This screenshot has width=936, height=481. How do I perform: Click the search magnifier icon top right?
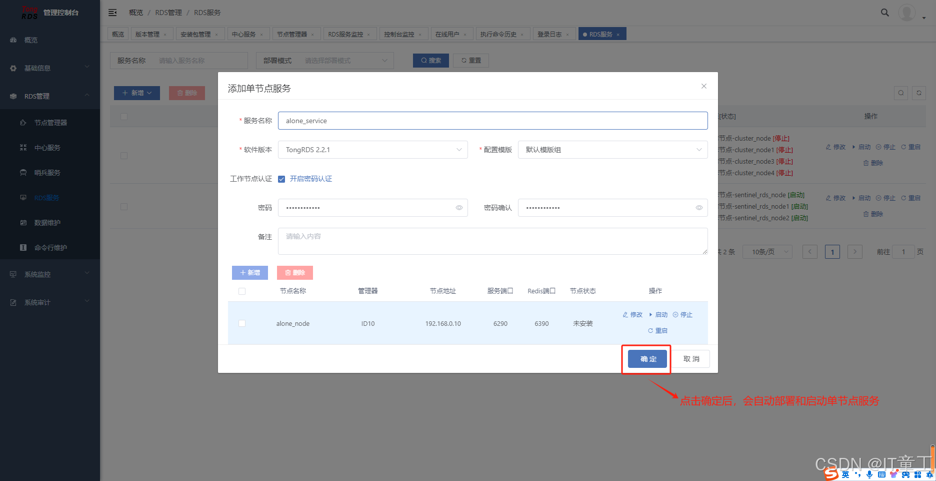click(884, 12)
